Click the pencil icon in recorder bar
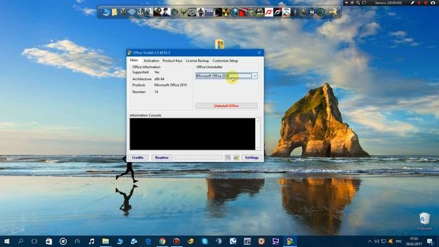439x247 pixels. [412, 3]
